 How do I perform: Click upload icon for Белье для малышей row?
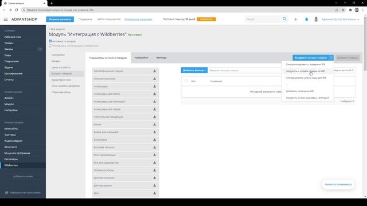click(x=154, y=132)
